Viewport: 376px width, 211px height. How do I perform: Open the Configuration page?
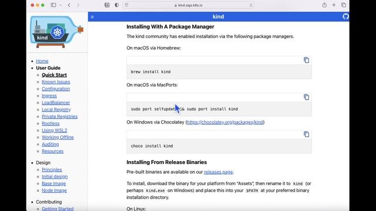(56, 89)
